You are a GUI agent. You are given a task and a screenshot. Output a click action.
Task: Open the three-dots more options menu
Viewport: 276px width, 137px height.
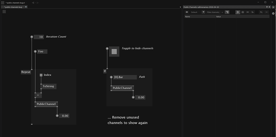pyautogui.click(x=266, y=12)
